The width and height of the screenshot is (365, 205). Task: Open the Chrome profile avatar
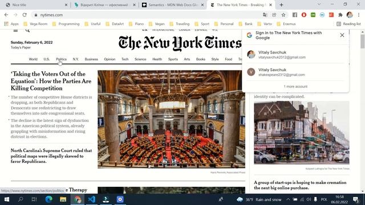pos(350,15)
